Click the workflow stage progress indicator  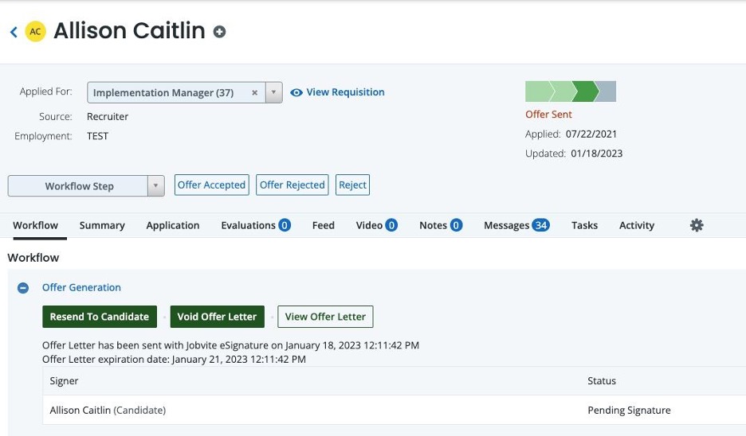pos(571,91)
